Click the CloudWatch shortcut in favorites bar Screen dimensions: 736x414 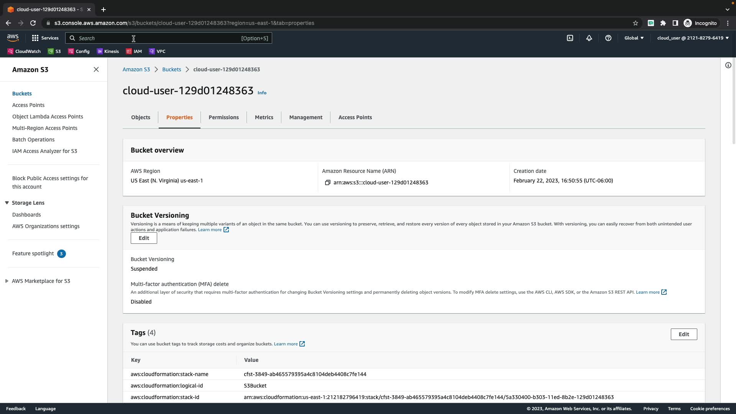pyautogui.click(x=24, y=51)
